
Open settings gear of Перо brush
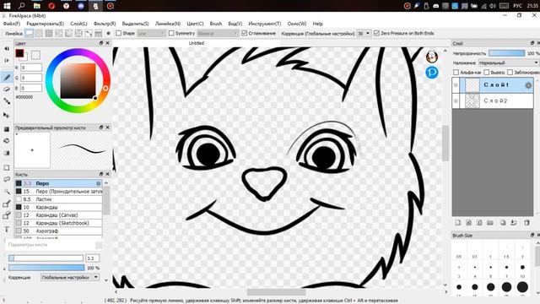99,183
